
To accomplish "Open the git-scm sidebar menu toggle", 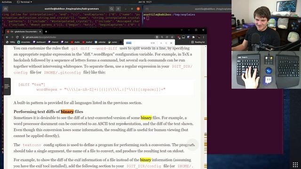I will click(7, 86).
